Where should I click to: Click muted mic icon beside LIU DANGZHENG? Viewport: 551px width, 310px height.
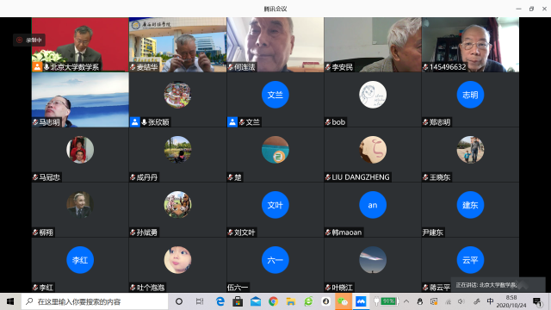point(328,177)
